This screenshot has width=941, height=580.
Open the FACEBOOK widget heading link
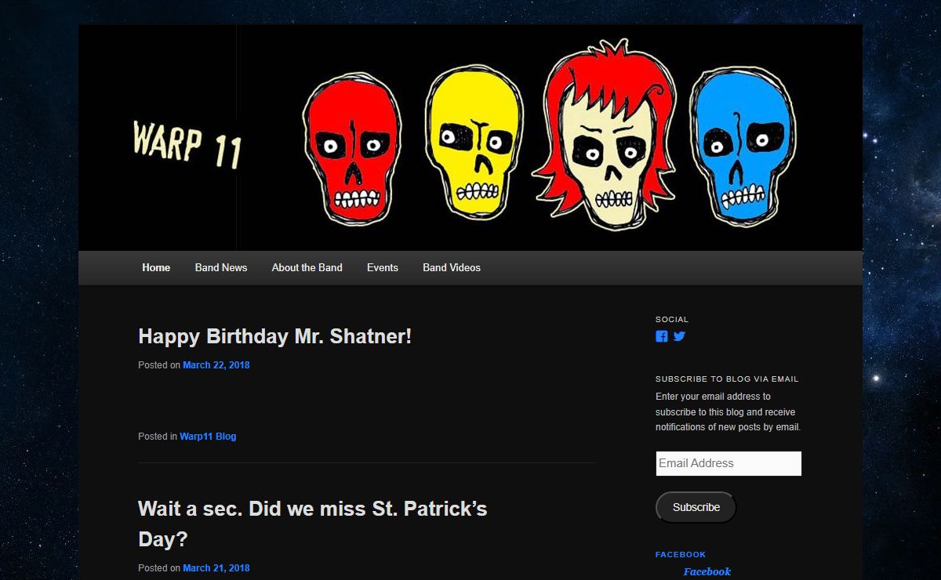pyautogui.click(x=681, y=555)
